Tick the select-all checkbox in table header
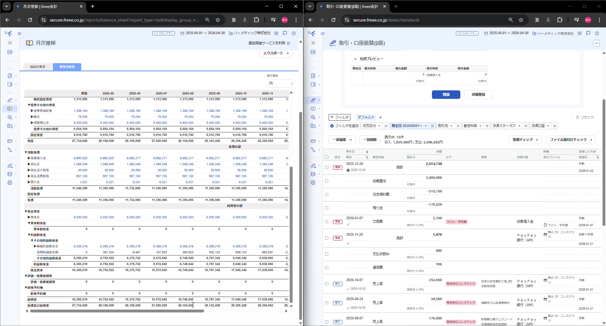Screen dimensions: 606x326 (x=327, y=157)
